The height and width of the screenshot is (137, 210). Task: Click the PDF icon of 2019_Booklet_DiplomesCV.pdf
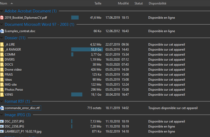pyautogui.click(x=2, y=18)
